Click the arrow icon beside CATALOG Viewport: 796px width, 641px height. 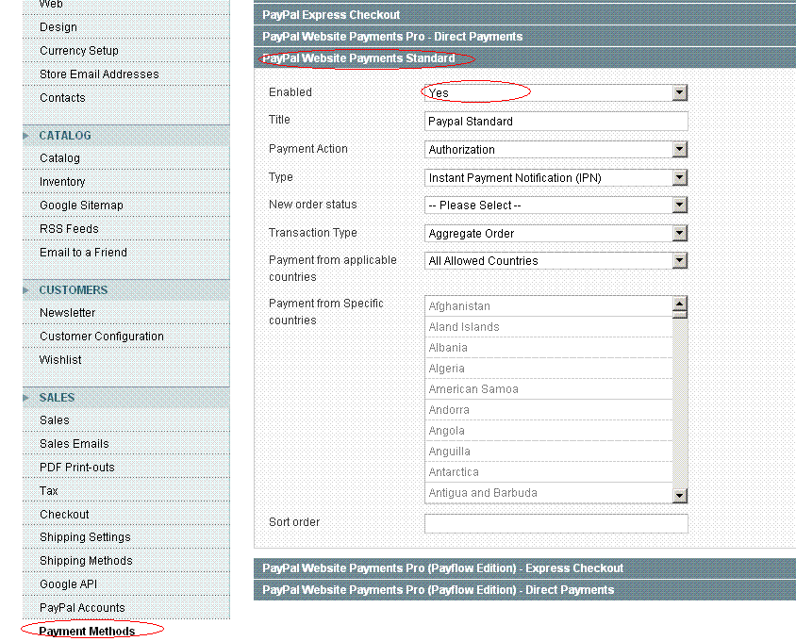pos(25,136)
